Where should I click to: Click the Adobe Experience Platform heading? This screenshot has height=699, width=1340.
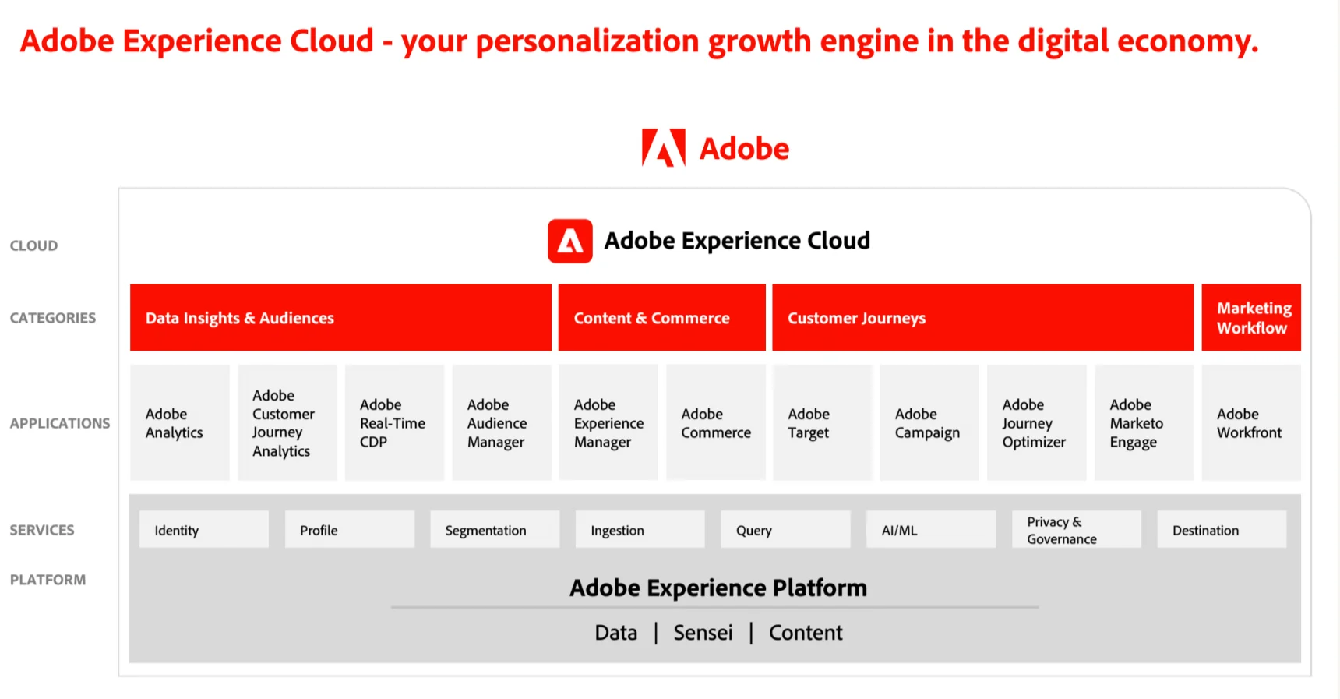click(718, 588)
